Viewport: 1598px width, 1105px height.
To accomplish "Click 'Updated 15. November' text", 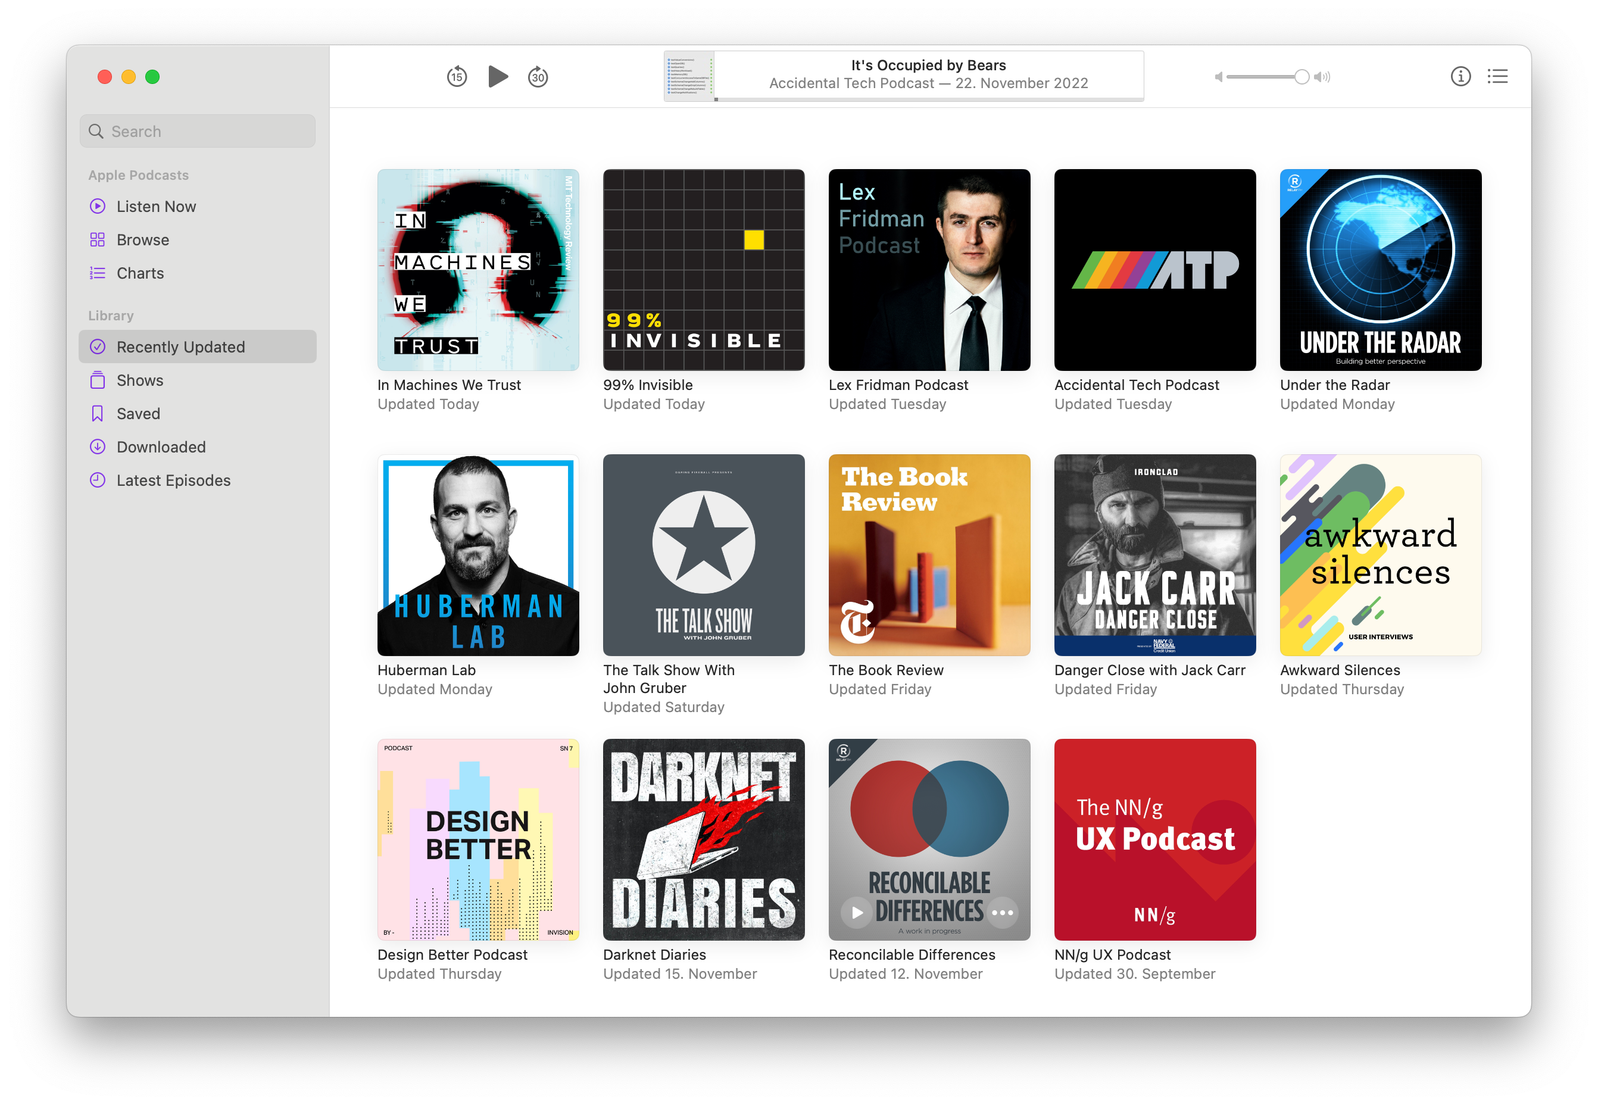I will click(x=680, y=973).
